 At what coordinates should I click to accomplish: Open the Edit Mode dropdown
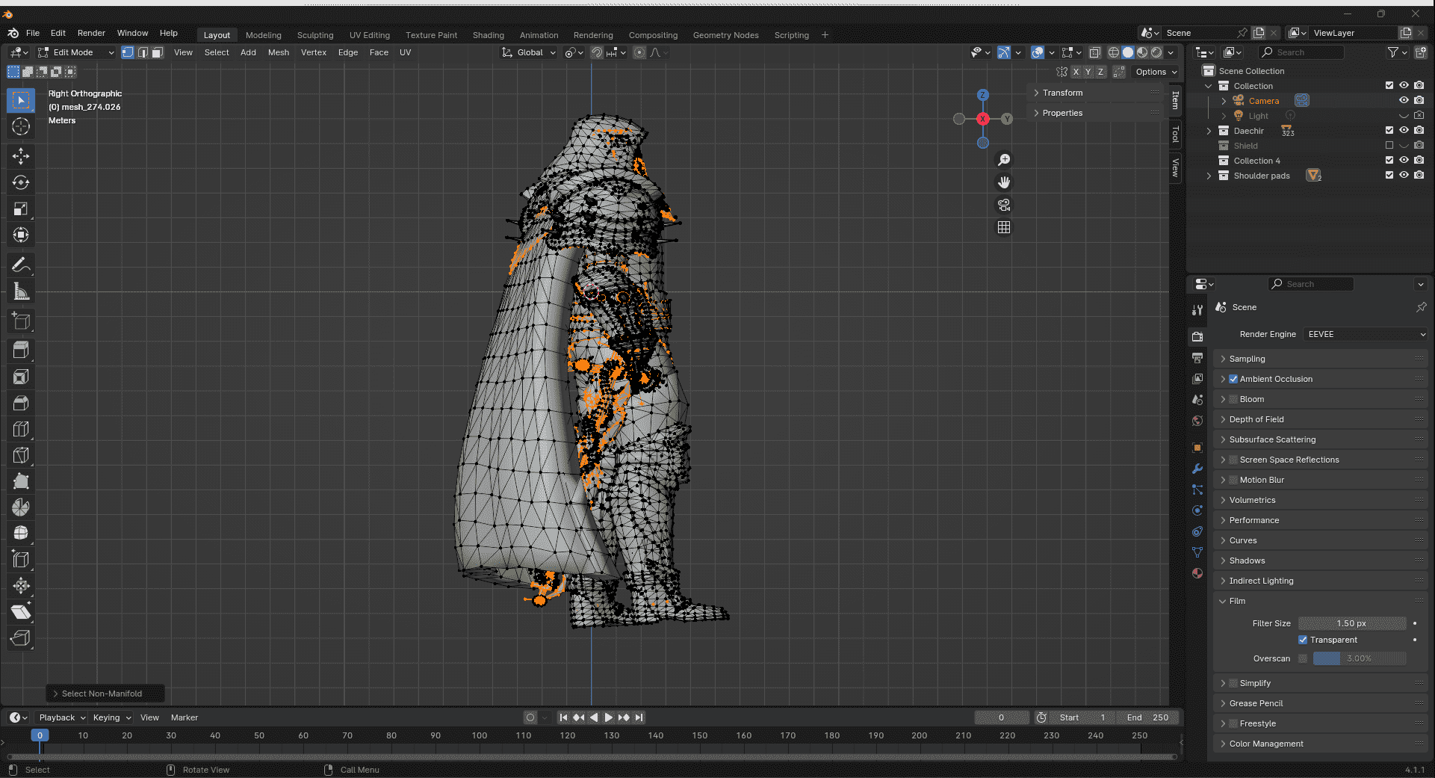[x=75, y=52]
